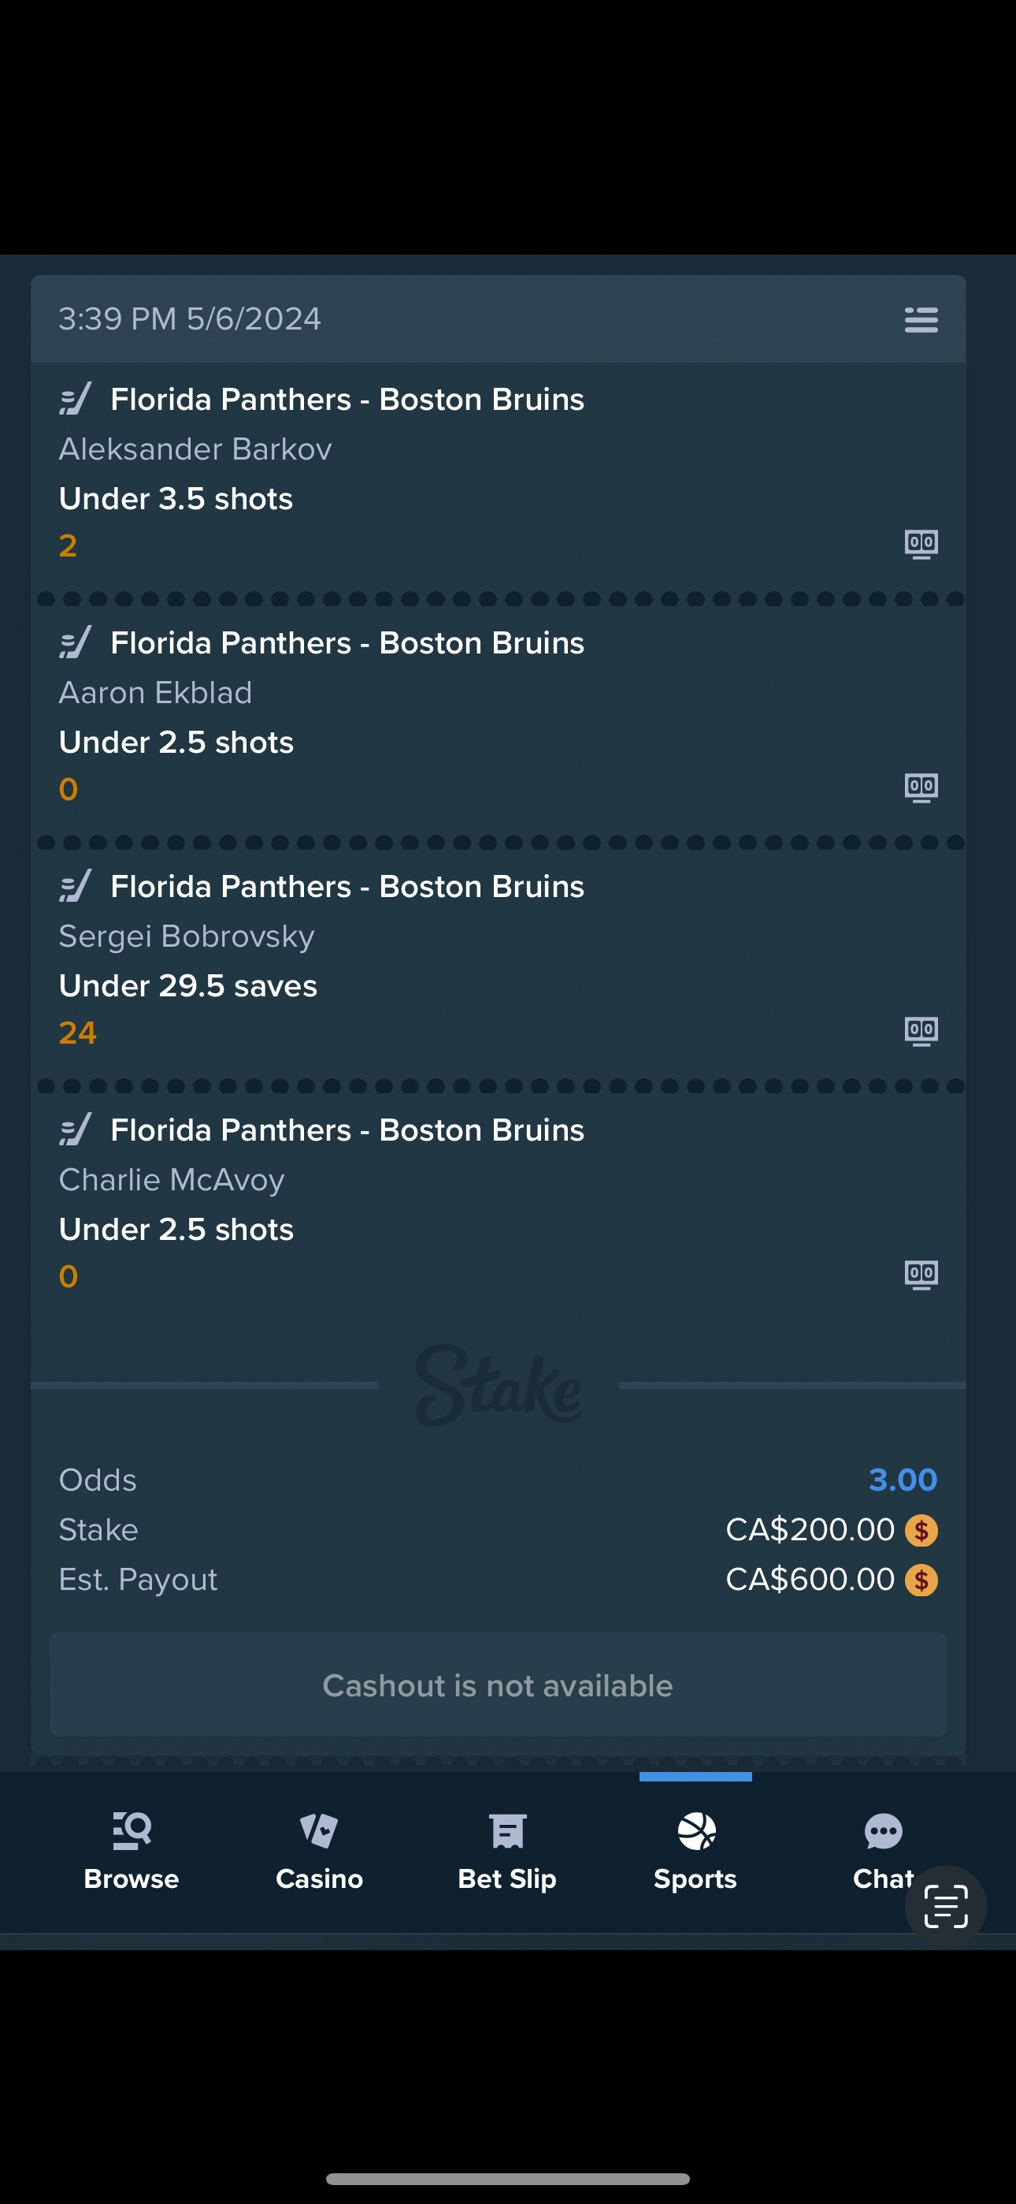Tap the 3:39 PM 5/6/2024 bet header
The height and width of the screenshot is (2204, 1016).
(499, 319)
